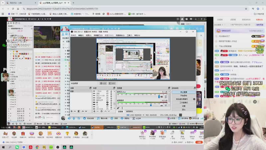Viewport: 266px width, 150px height.
Task: Click next arrow on the stream carousel
Action: pyautogui.click(x=255, y=102)
